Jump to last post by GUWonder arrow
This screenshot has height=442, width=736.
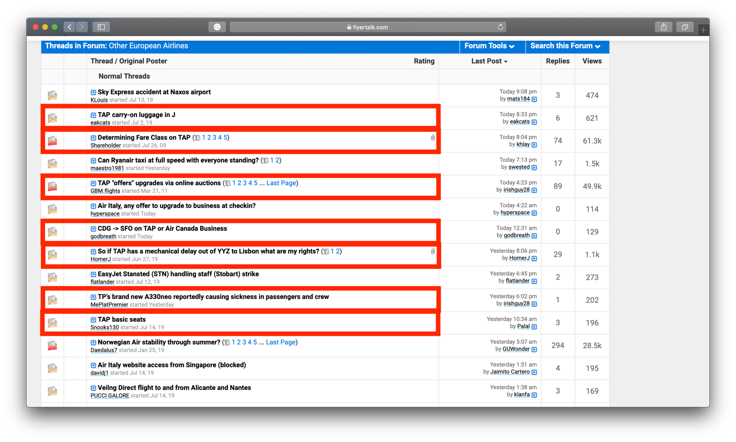(534, 350)
